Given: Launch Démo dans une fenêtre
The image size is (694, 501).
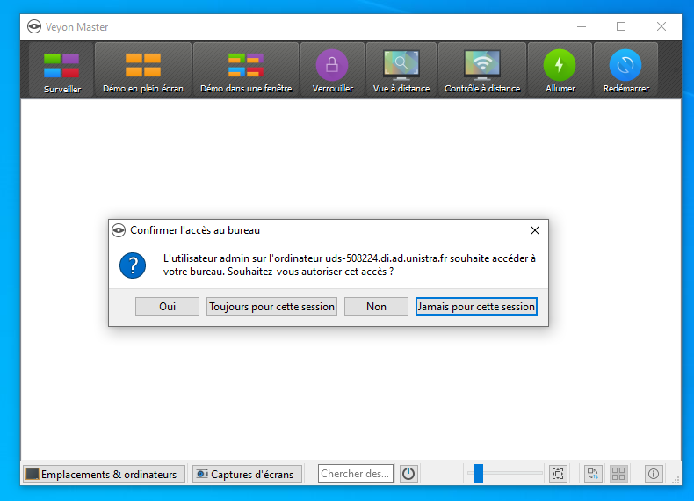Looking at the screenshot, I should pos(245,70).
